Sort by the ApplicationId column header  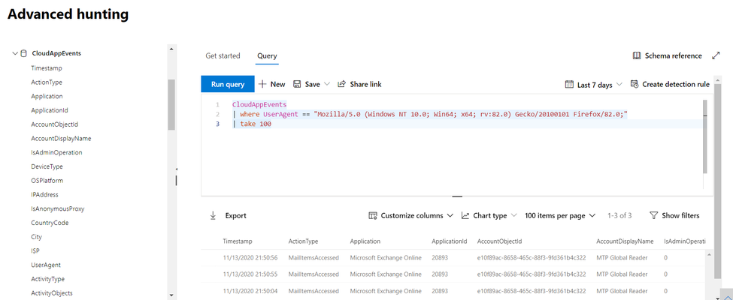click(x=450, y=241)
